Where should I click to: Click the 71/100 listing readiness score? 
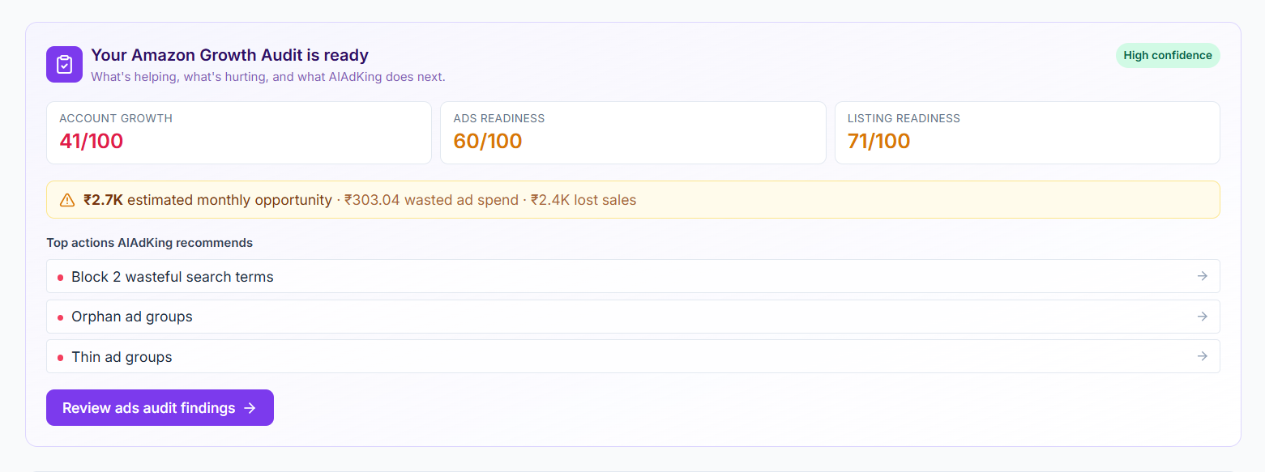pyautogui.click(x=878, y=141)
